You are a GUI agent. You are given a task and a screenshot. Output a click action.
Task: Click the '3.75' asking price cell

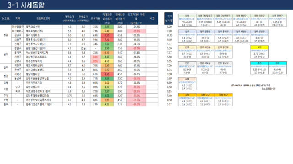click(69, 96)
